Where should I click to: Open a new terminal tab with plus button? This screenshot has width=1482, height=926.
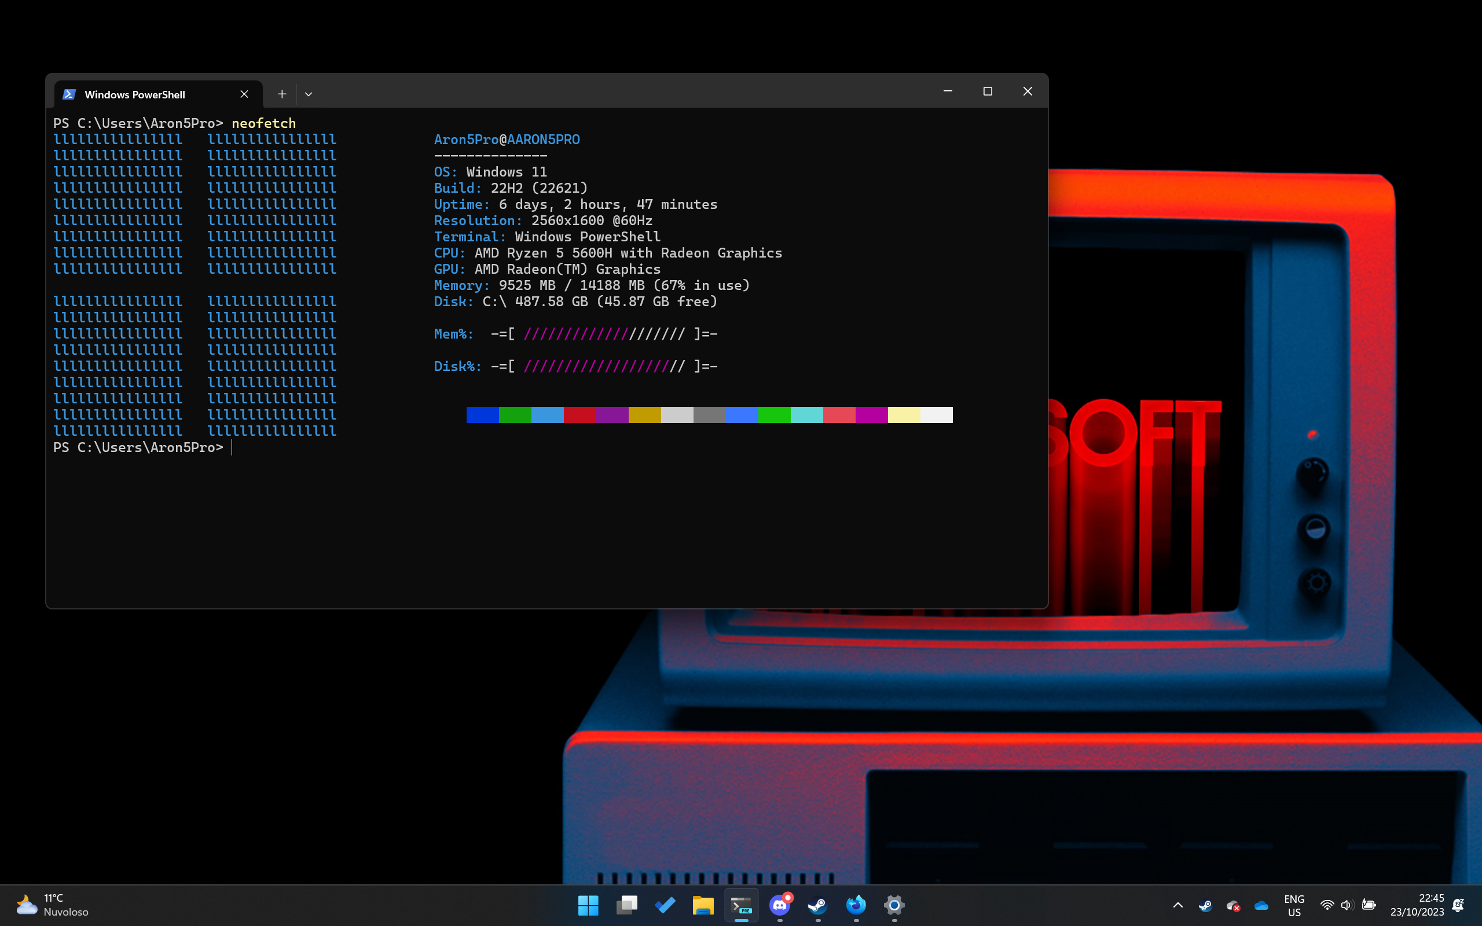point(282,94)
